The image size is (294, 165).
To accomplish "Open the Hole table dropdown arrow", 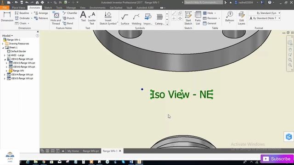I will [x=215, y=13].
